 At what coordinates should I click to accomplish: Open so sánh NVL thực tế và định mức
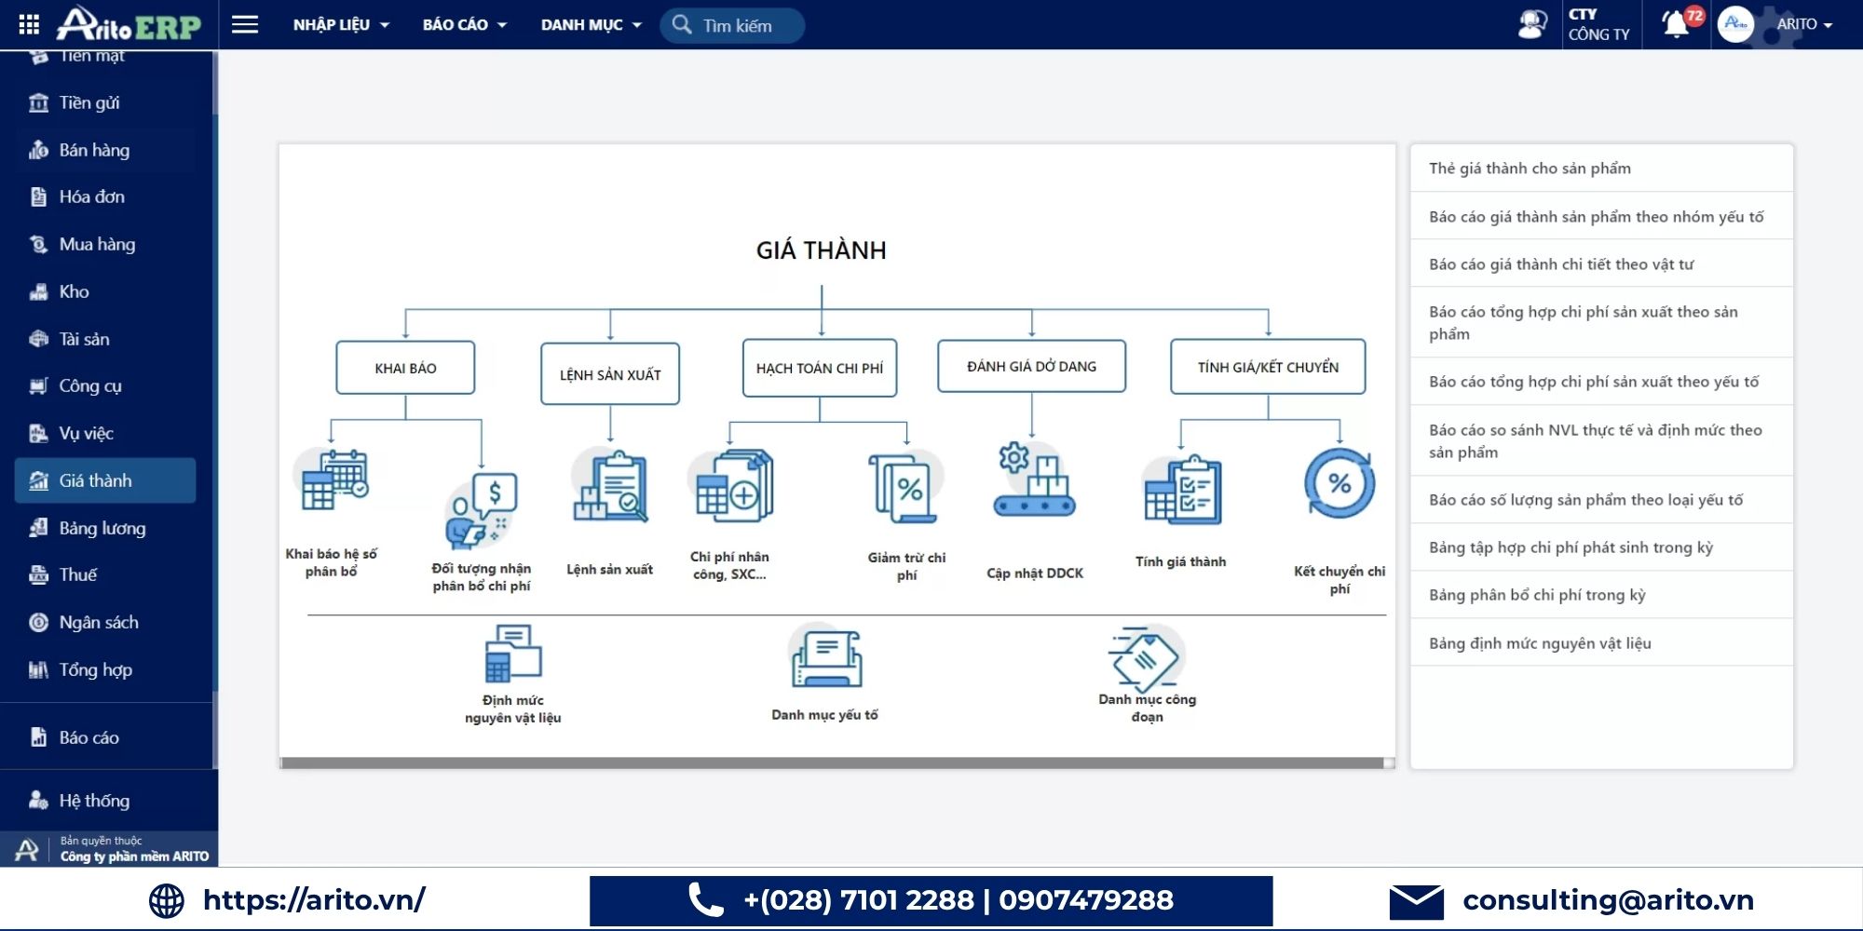[1601, 441]
